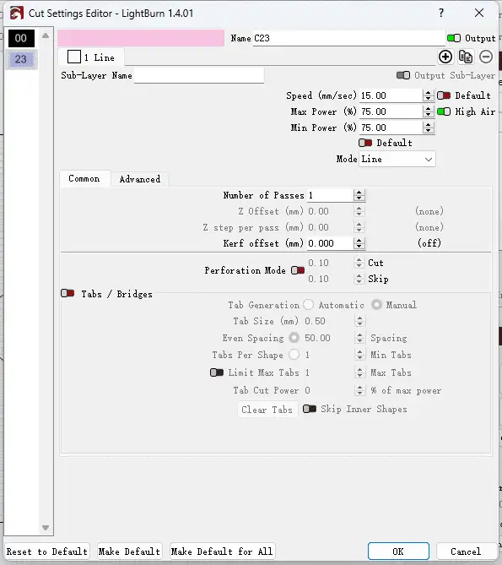502x565 pixels.
Task: Click the LightBurn app logo icon
Action: coord(17,14)
